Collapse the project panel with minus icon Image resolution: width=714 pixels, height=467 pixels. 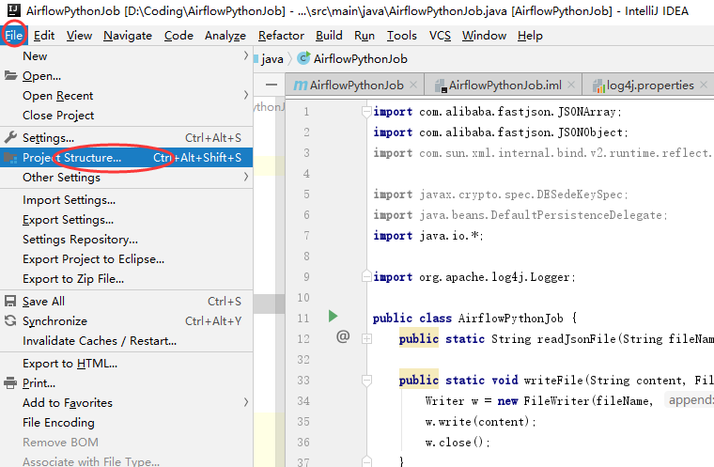click(272, 85)
